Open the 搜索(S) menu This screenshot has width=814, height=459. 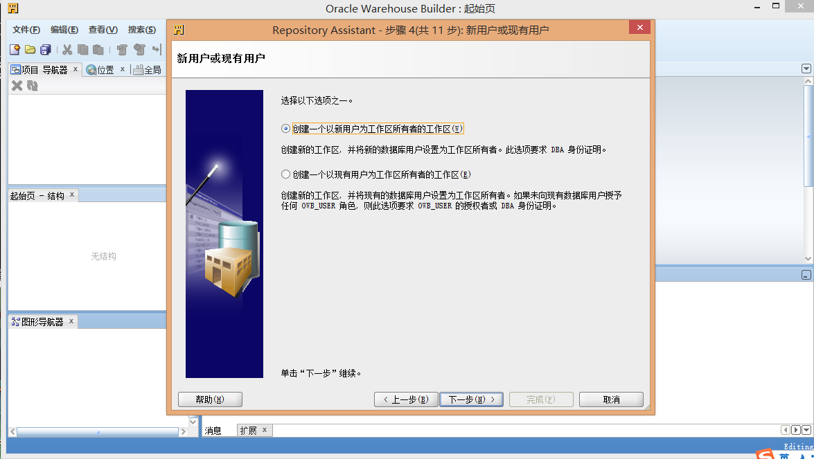(142, 30)
